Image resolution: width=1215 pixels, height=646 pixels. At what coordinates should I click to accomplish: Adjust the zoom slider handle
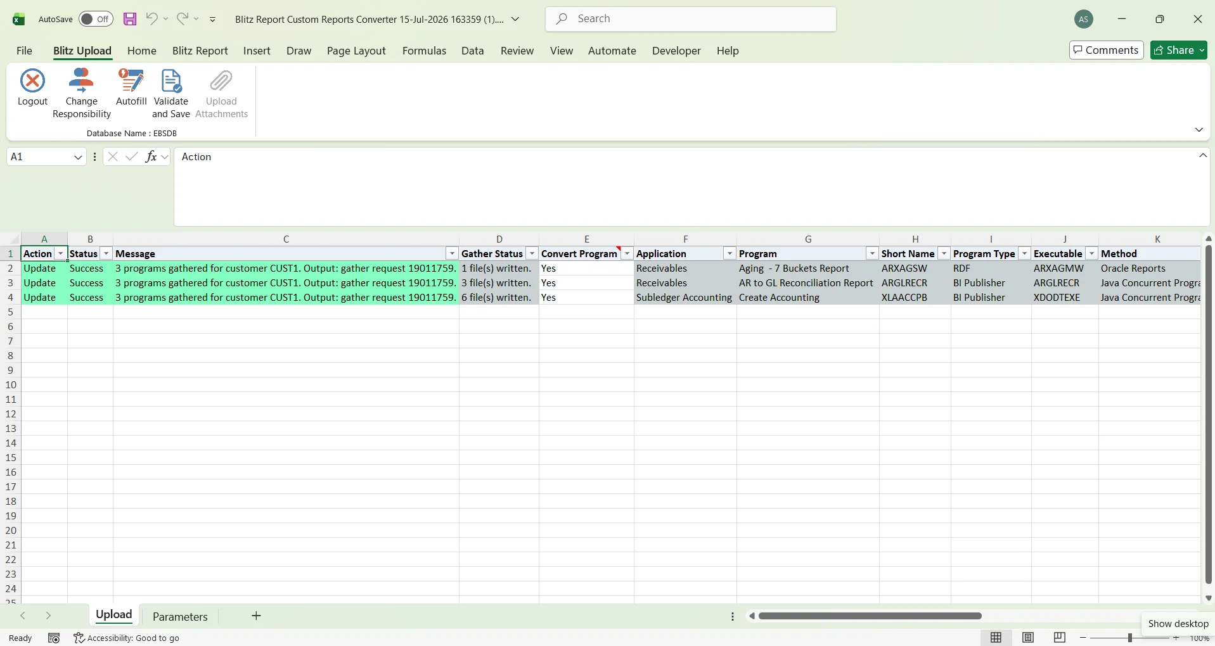tap(1129, 638)
